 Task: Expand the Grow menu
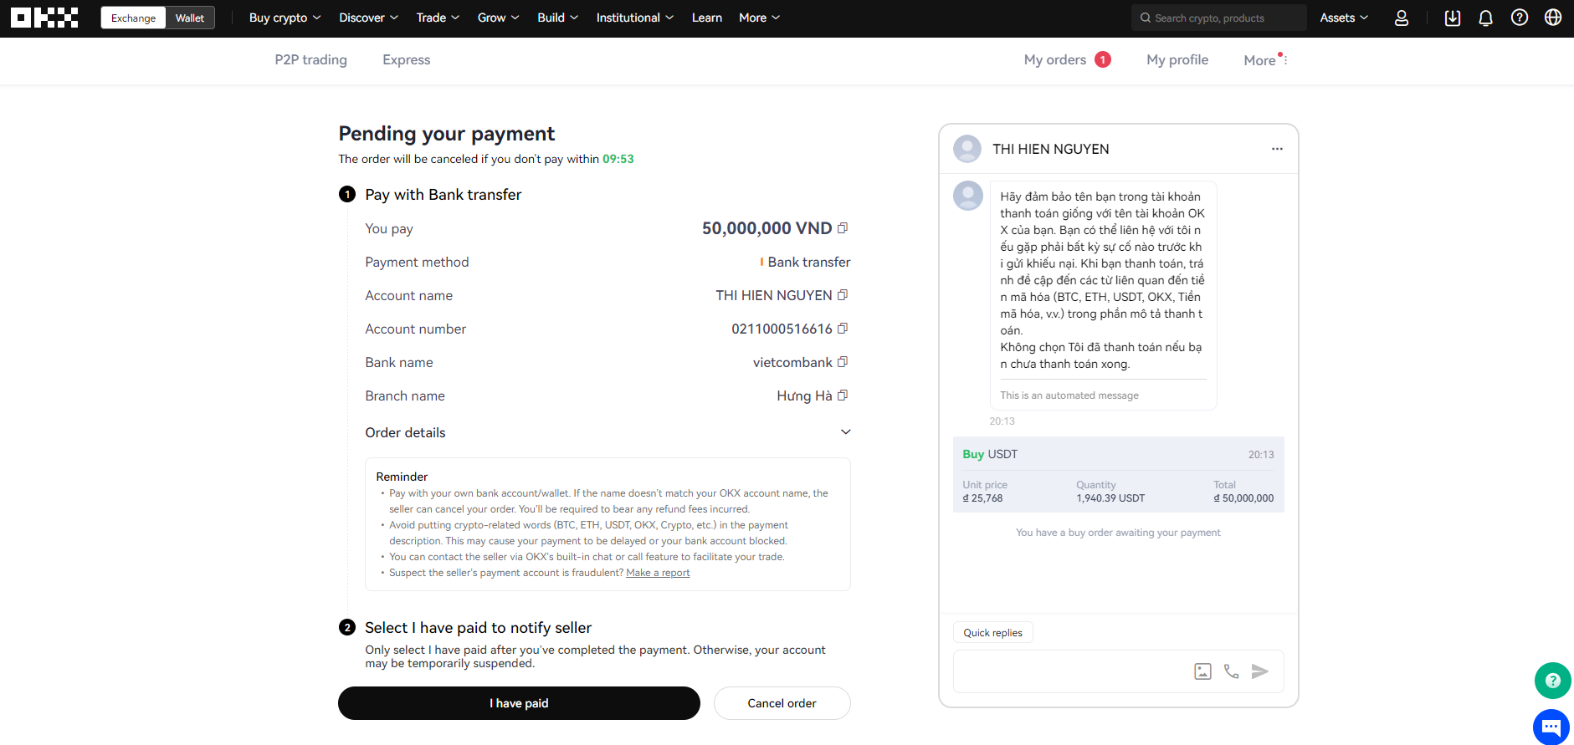498,18
